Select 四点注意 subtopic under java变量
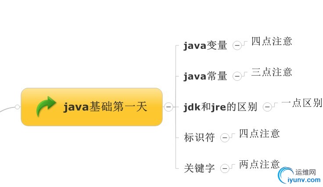The height and width of the screenshot is (187, 323). click(x=272, y=42)
